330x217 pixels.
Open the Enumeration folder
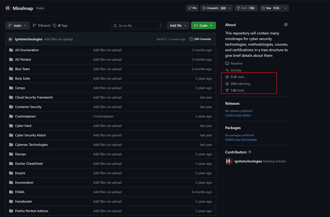[x=24, y=182]
